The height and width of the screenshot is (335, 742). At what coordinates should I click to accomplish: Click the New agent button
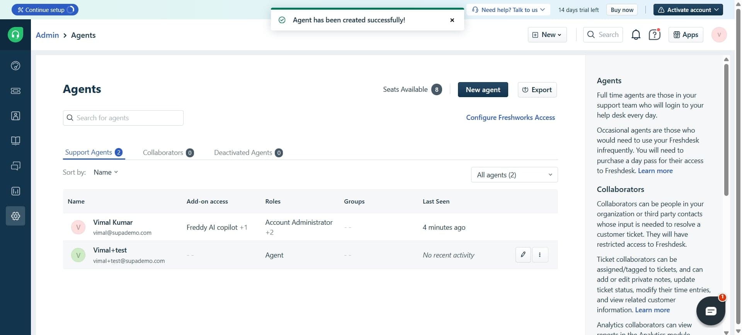(483, 90)
